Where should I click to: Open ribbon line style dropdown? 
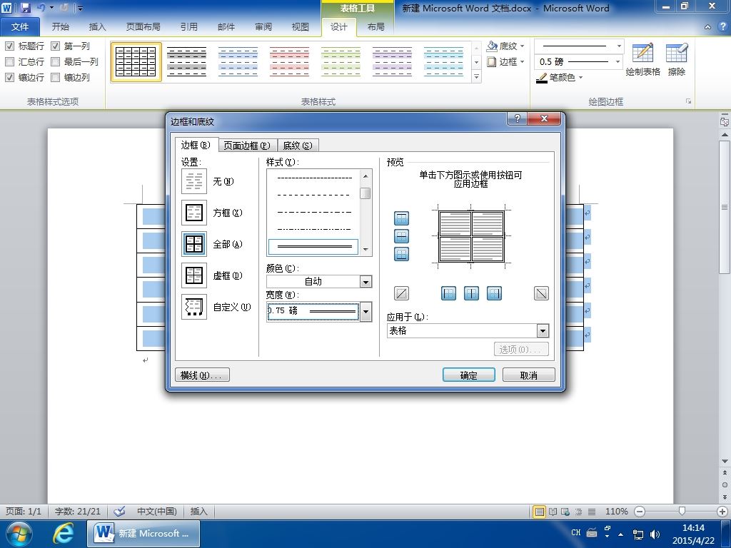(x=619, y=46)
